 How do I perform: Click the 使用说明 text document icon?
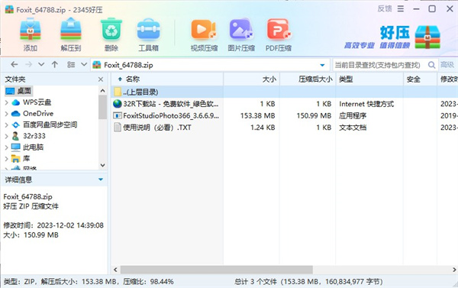click(x=118, y=128)
